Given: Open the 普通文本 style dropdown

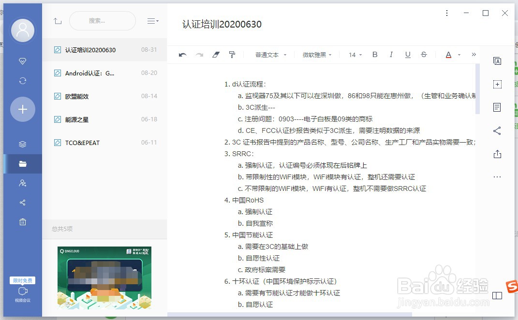Looking at the screenshot, I should (269, 55).
